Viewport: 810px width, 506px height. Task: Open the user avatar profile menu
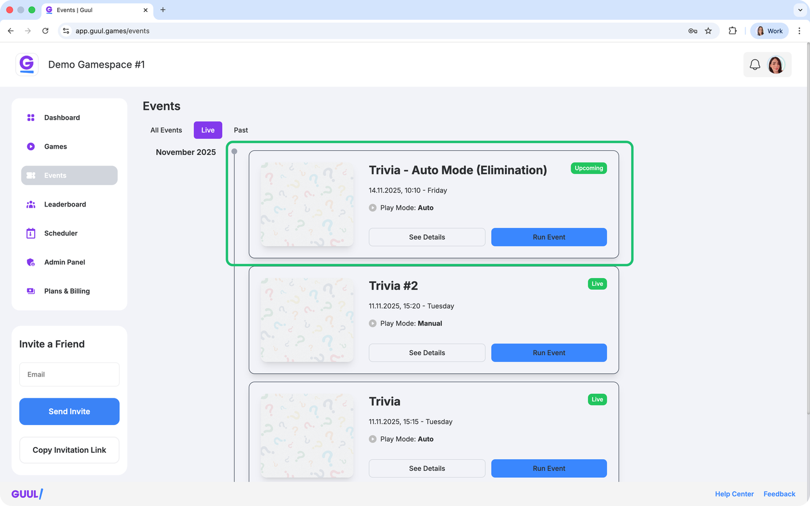pyautogui.click(x=776, y=65)
